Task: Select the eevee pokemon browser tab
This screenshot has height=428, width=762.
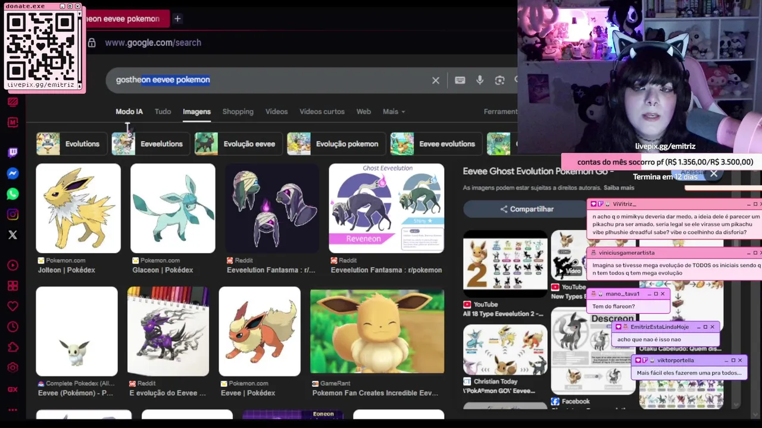Action: [x=125, y=18]
